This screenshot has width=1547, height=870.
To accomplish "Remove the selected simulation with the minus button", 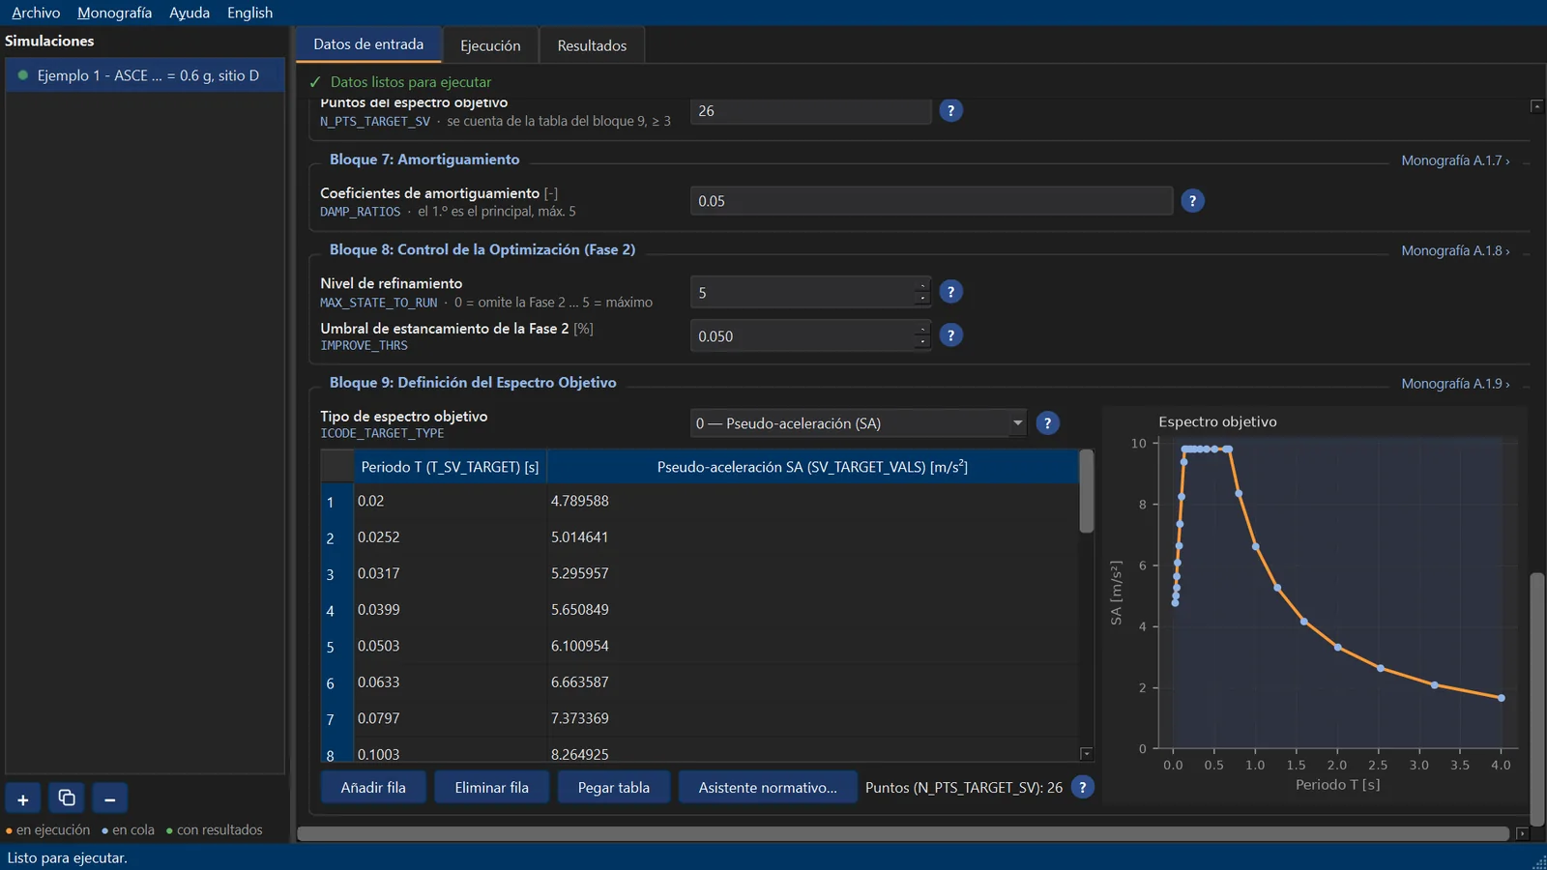I will click(110, 799).
